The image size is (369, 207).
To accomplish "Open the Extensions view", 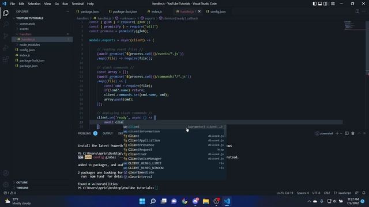I will click(6, 59).
